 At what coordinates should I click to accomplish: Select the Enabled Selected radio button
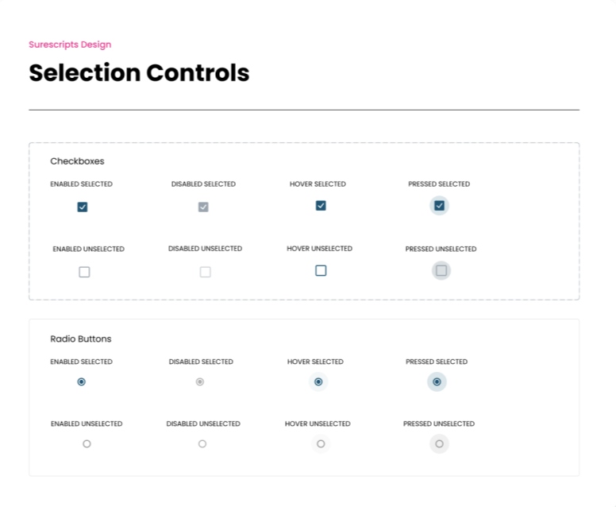click(81, 382)
